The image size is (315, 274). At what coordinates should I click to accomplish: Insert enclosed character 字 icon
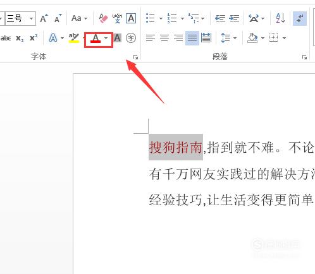point(131,38)
